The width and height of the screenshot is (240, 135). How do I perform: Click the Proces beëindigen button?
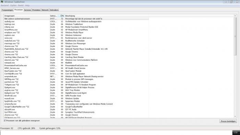[x=228, y=121]
